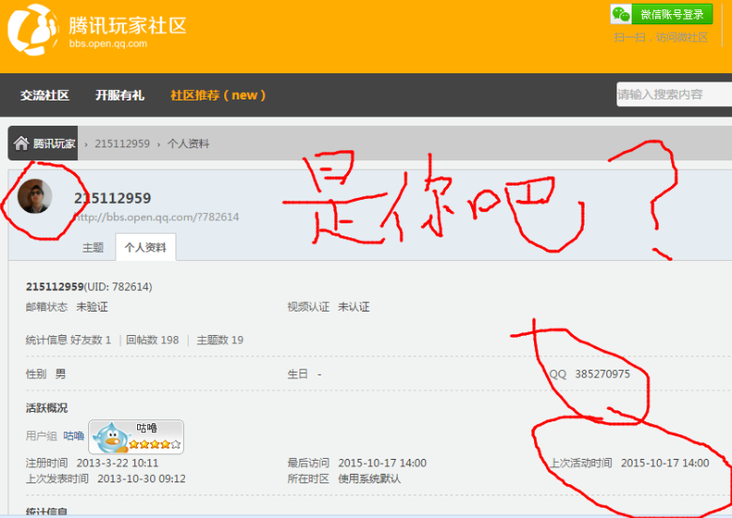This screenshot has width=732, height=518.
Task: Click 未验证 email status text
Action: [92, 307]
